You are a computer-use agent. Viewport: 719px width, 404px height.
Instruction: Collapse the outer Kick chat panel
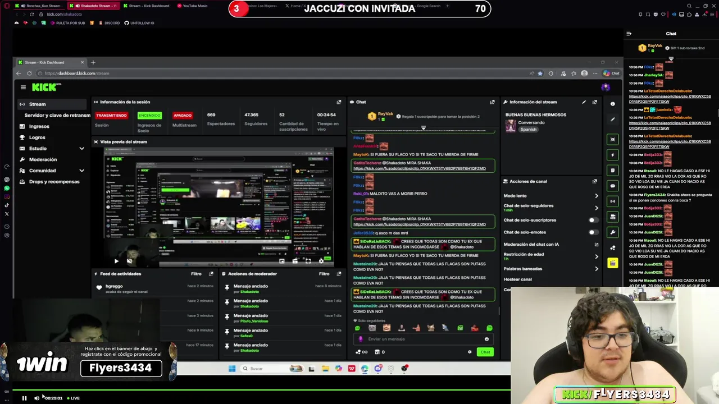tap(629, 34)
